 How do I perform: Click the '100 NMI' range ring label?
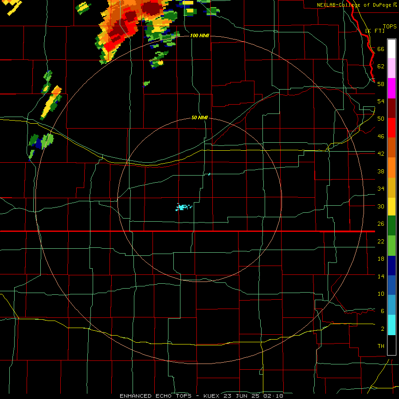pyautogui.click(x=199, y=35)
